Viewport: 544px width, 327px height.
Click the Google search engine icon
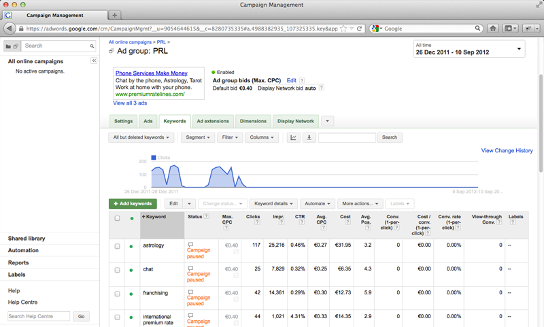375,29
